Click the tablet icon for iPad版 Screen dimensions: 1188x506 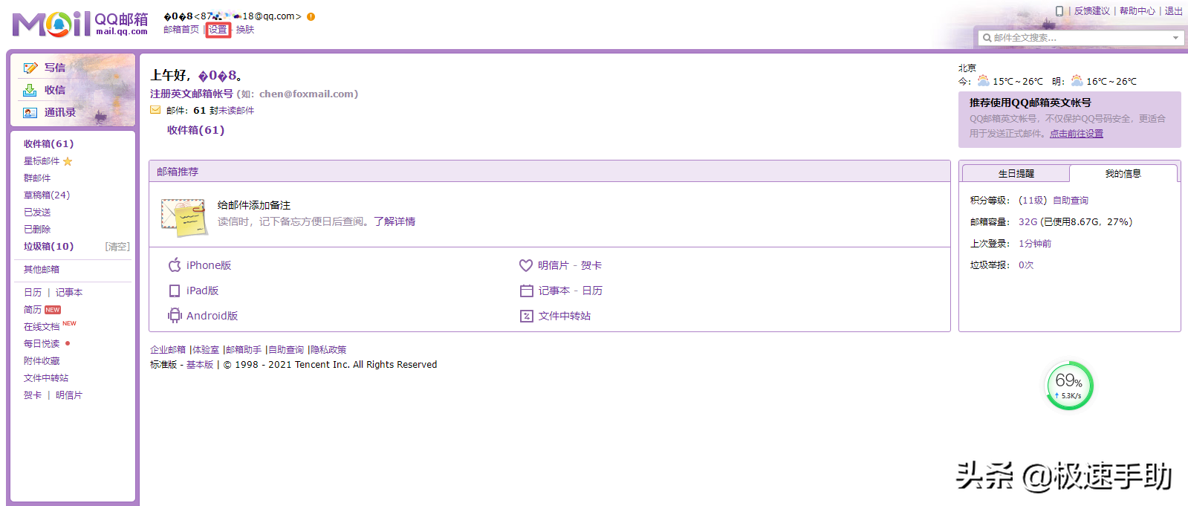click(175, 291)
